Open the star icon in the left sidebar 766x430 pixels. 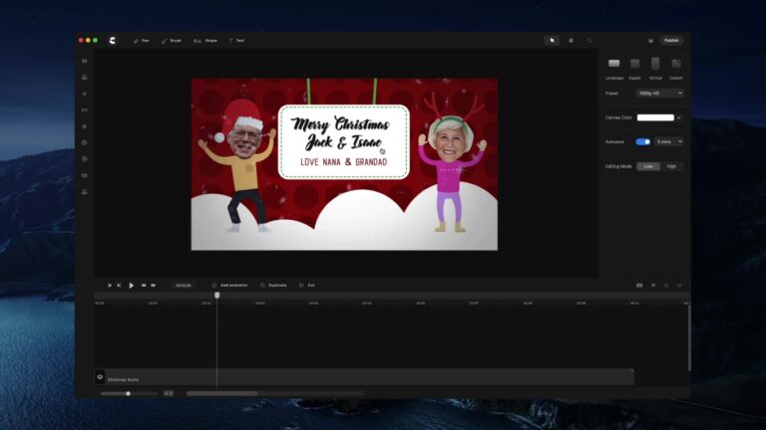pyautogui.click(x=85, y=126)
